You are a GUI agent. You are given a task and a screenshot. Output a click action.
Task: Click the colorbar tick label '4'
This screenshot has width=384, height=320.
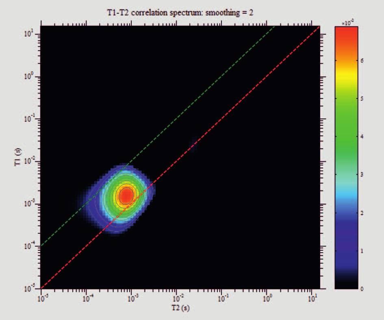tap(362, 137)
